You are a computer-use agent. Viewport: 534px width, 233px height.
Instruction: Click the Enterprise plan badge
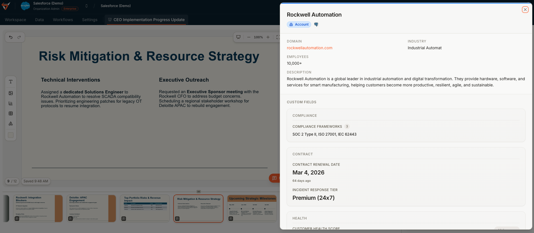(x=70, y=9)
